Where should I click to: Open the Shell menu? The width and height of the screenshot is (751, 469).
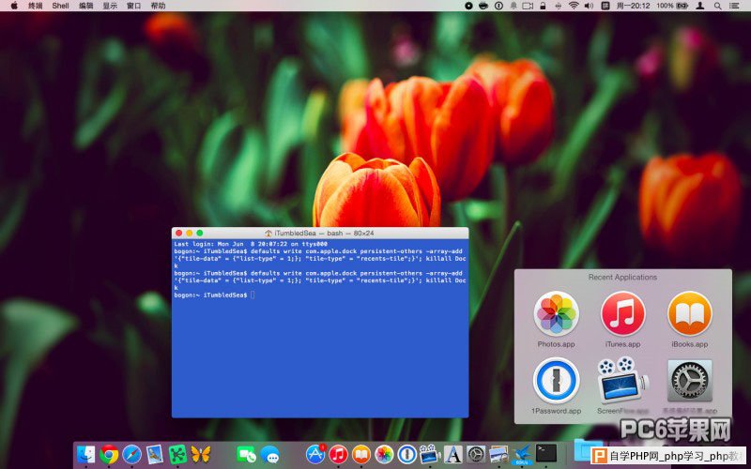click(61, 6)
